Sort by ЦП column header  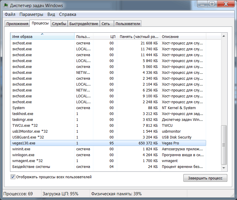pos(105,36)
